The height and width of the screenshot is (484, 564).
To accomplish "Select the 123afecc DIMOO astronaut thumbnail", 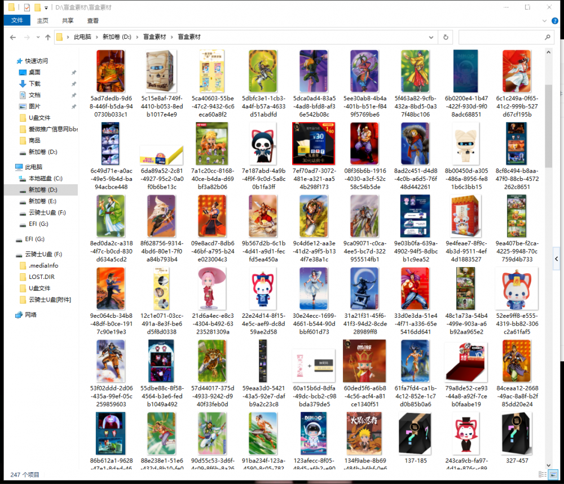I will click(314, 433).
